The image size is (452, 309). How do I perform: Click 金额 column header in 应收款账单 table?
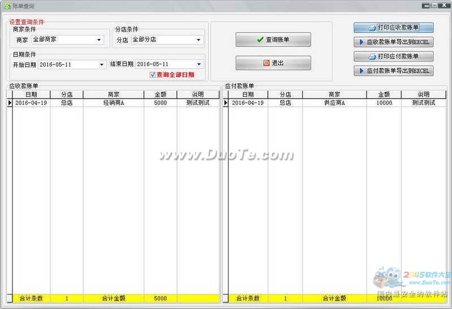160,95
